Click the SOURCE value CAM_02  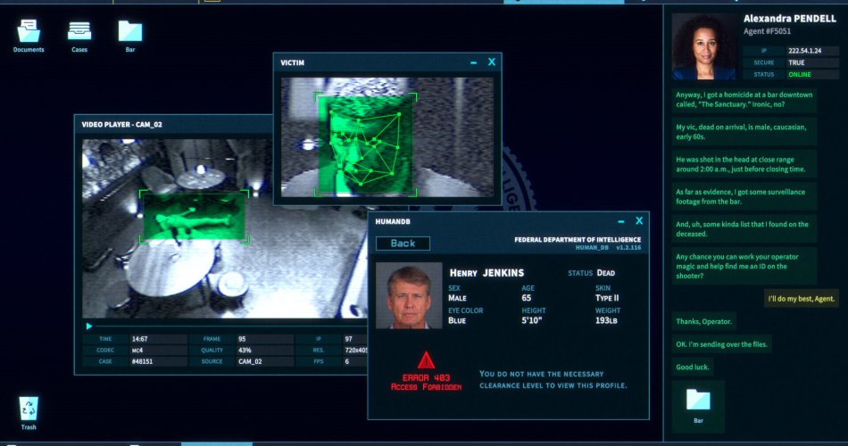[250, 361]
